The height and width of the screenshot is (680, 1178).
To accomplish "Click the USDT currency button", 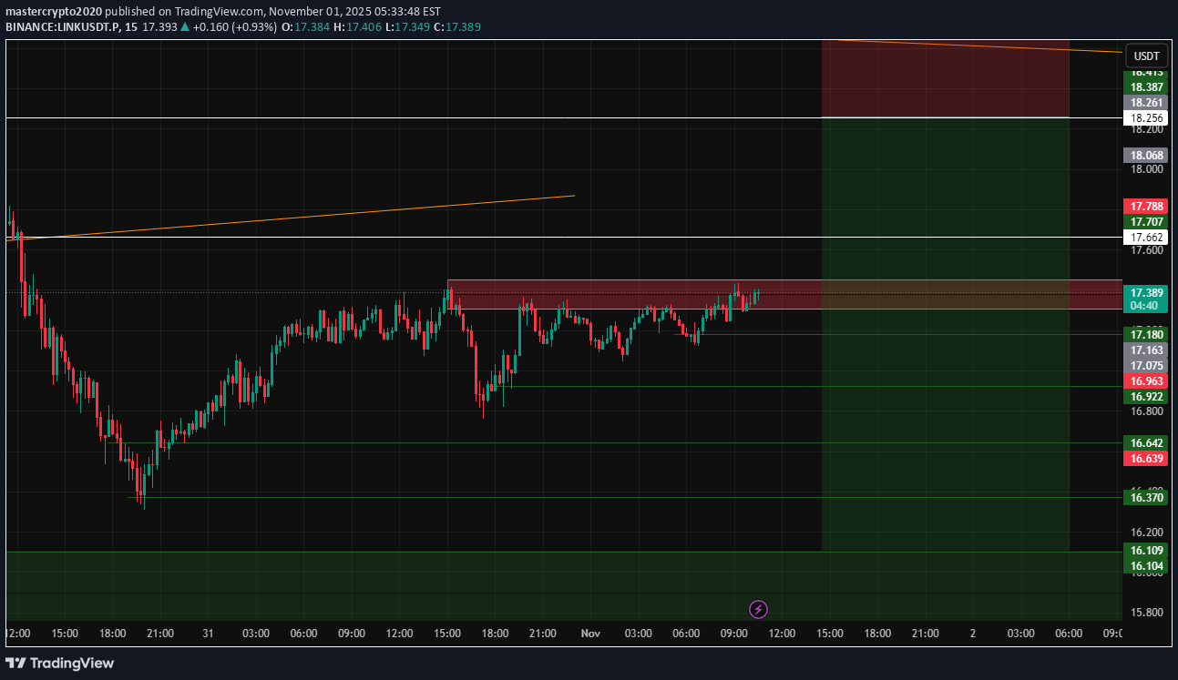I will click(1147, 56).
